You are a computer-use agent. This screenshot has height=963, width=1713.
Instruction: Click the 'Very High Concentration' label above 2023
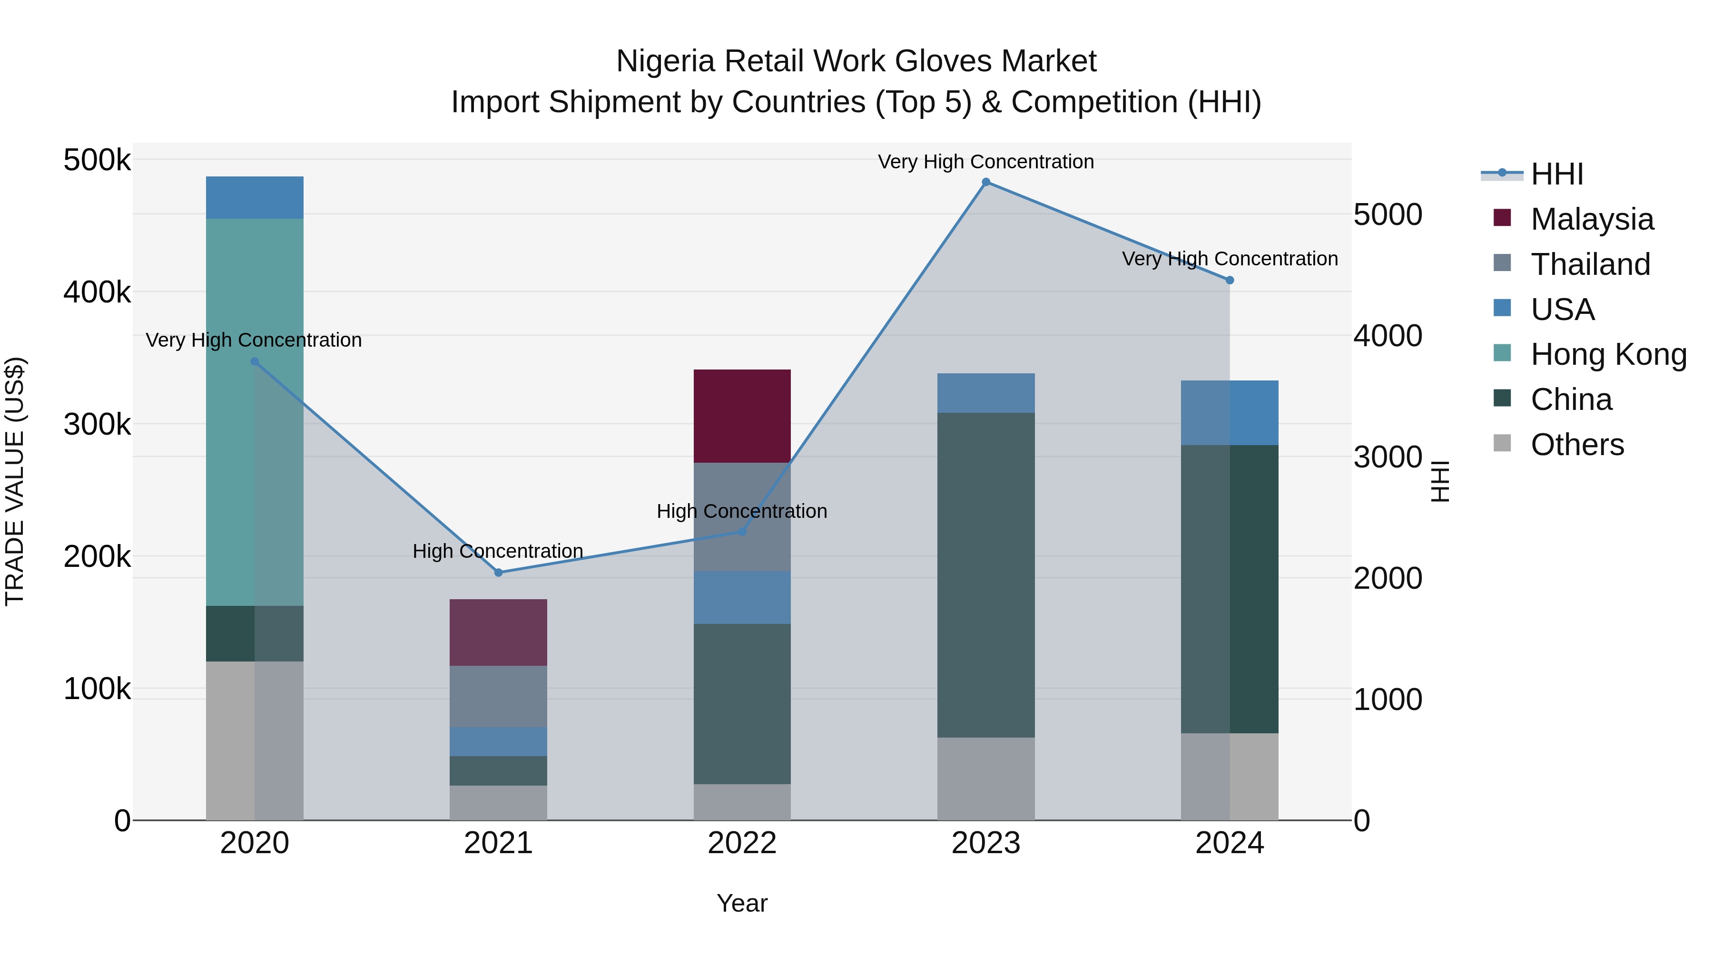(x=986, y=162)
